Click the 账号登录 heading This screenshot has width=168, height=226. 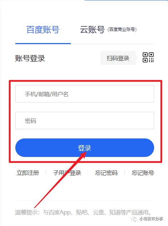(30, 58)
